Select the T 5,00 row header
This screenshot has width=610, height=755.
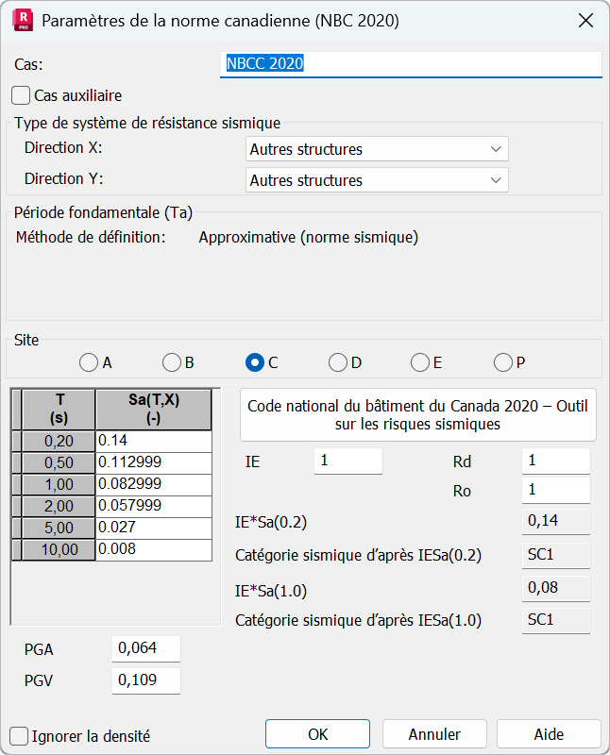59,528
